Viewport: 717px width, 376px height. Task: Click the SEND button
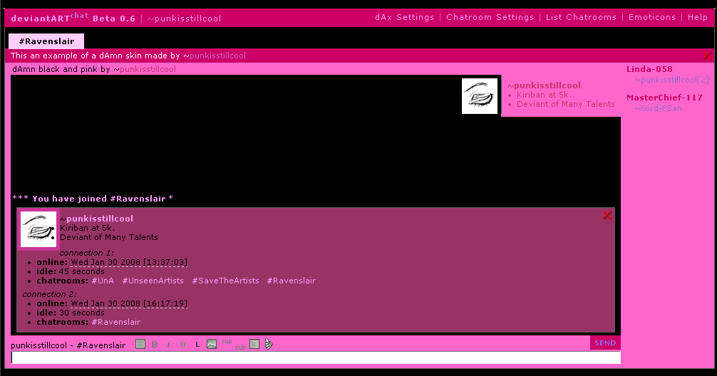pyautogui.click(x=605, y=343)
